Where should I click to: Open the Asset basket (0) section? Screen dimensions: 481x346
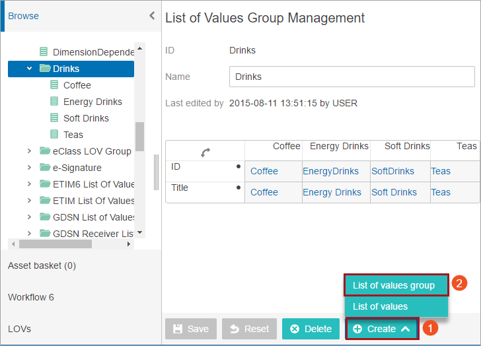coord(42,265)
